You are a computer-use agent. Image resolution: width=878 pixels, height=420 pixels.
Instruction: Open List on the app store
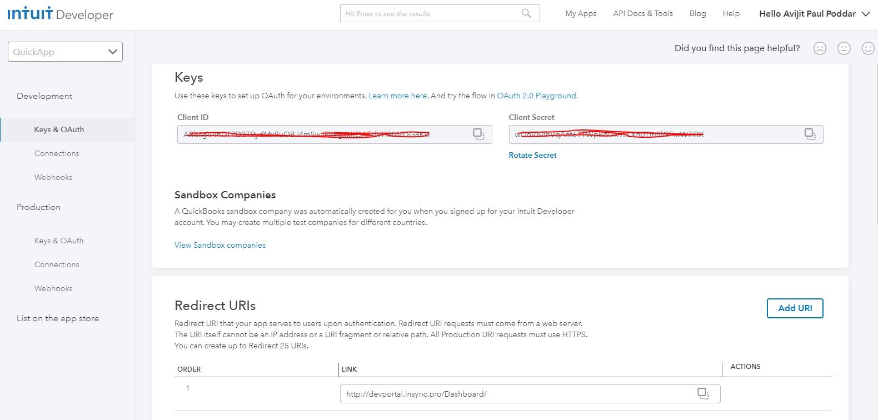point(58,318)
